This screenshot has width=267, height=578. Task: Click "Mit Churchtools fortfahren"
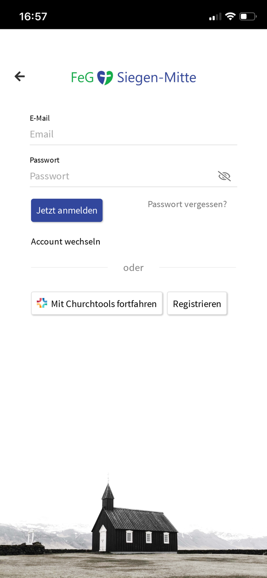[97, 303]
